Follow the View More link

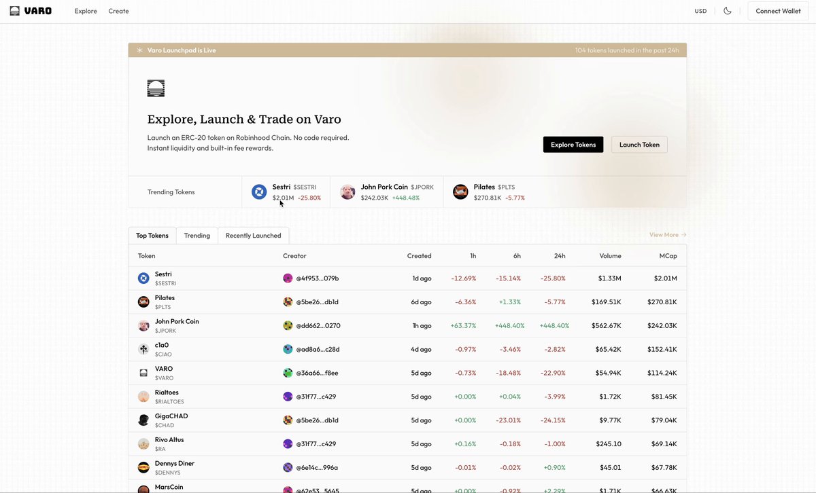(668, 235)
